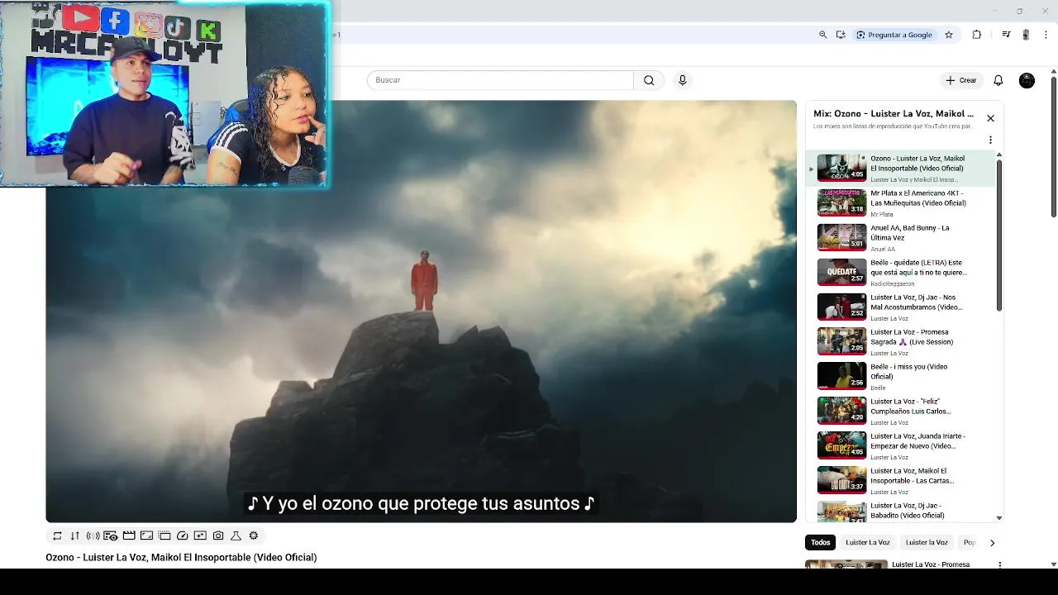The width and height of the screenshot is (1058, 595).
Task: Click the Beéle channel name in playlist
Action: pyautogui.click(x=878, y=388)
